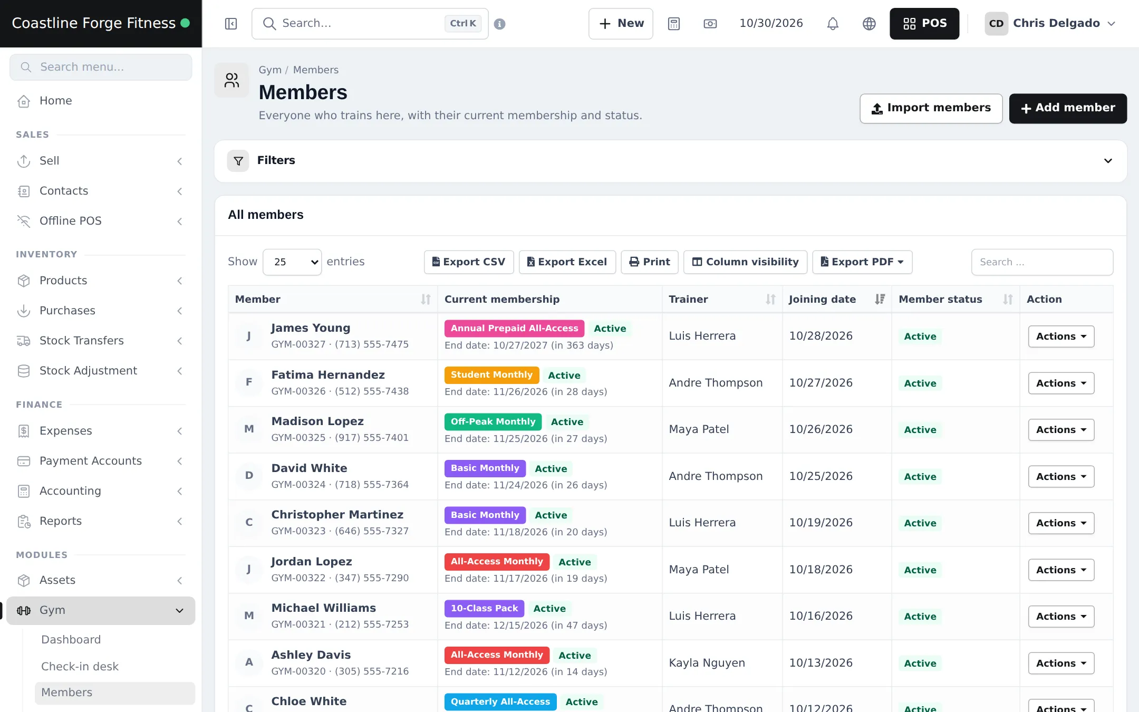
Task: Open Actions dropdown for Christopher Martinez
Action: pyautogui.click(x=1061, y=523)
